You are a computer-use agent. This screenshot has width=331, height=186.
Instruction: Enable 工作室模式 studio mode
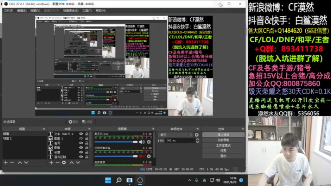click(x=223, y=145)
